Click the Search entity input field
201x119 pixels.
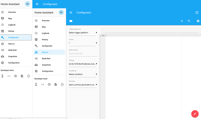(x=82, y=53)
